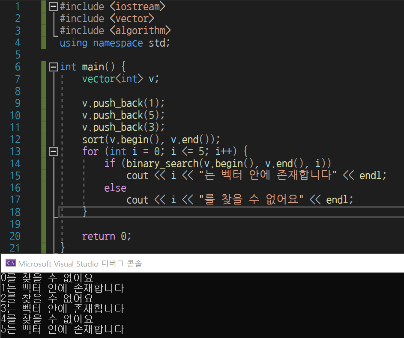The width and height of the screenshot is (404, 338).
Task: Click line number 1 in the gutter
Action: pos(18,6)
